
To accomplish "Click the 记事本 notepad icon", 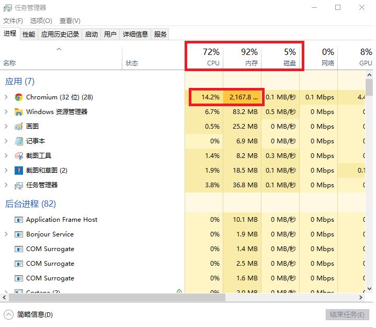I will (18, 141).
